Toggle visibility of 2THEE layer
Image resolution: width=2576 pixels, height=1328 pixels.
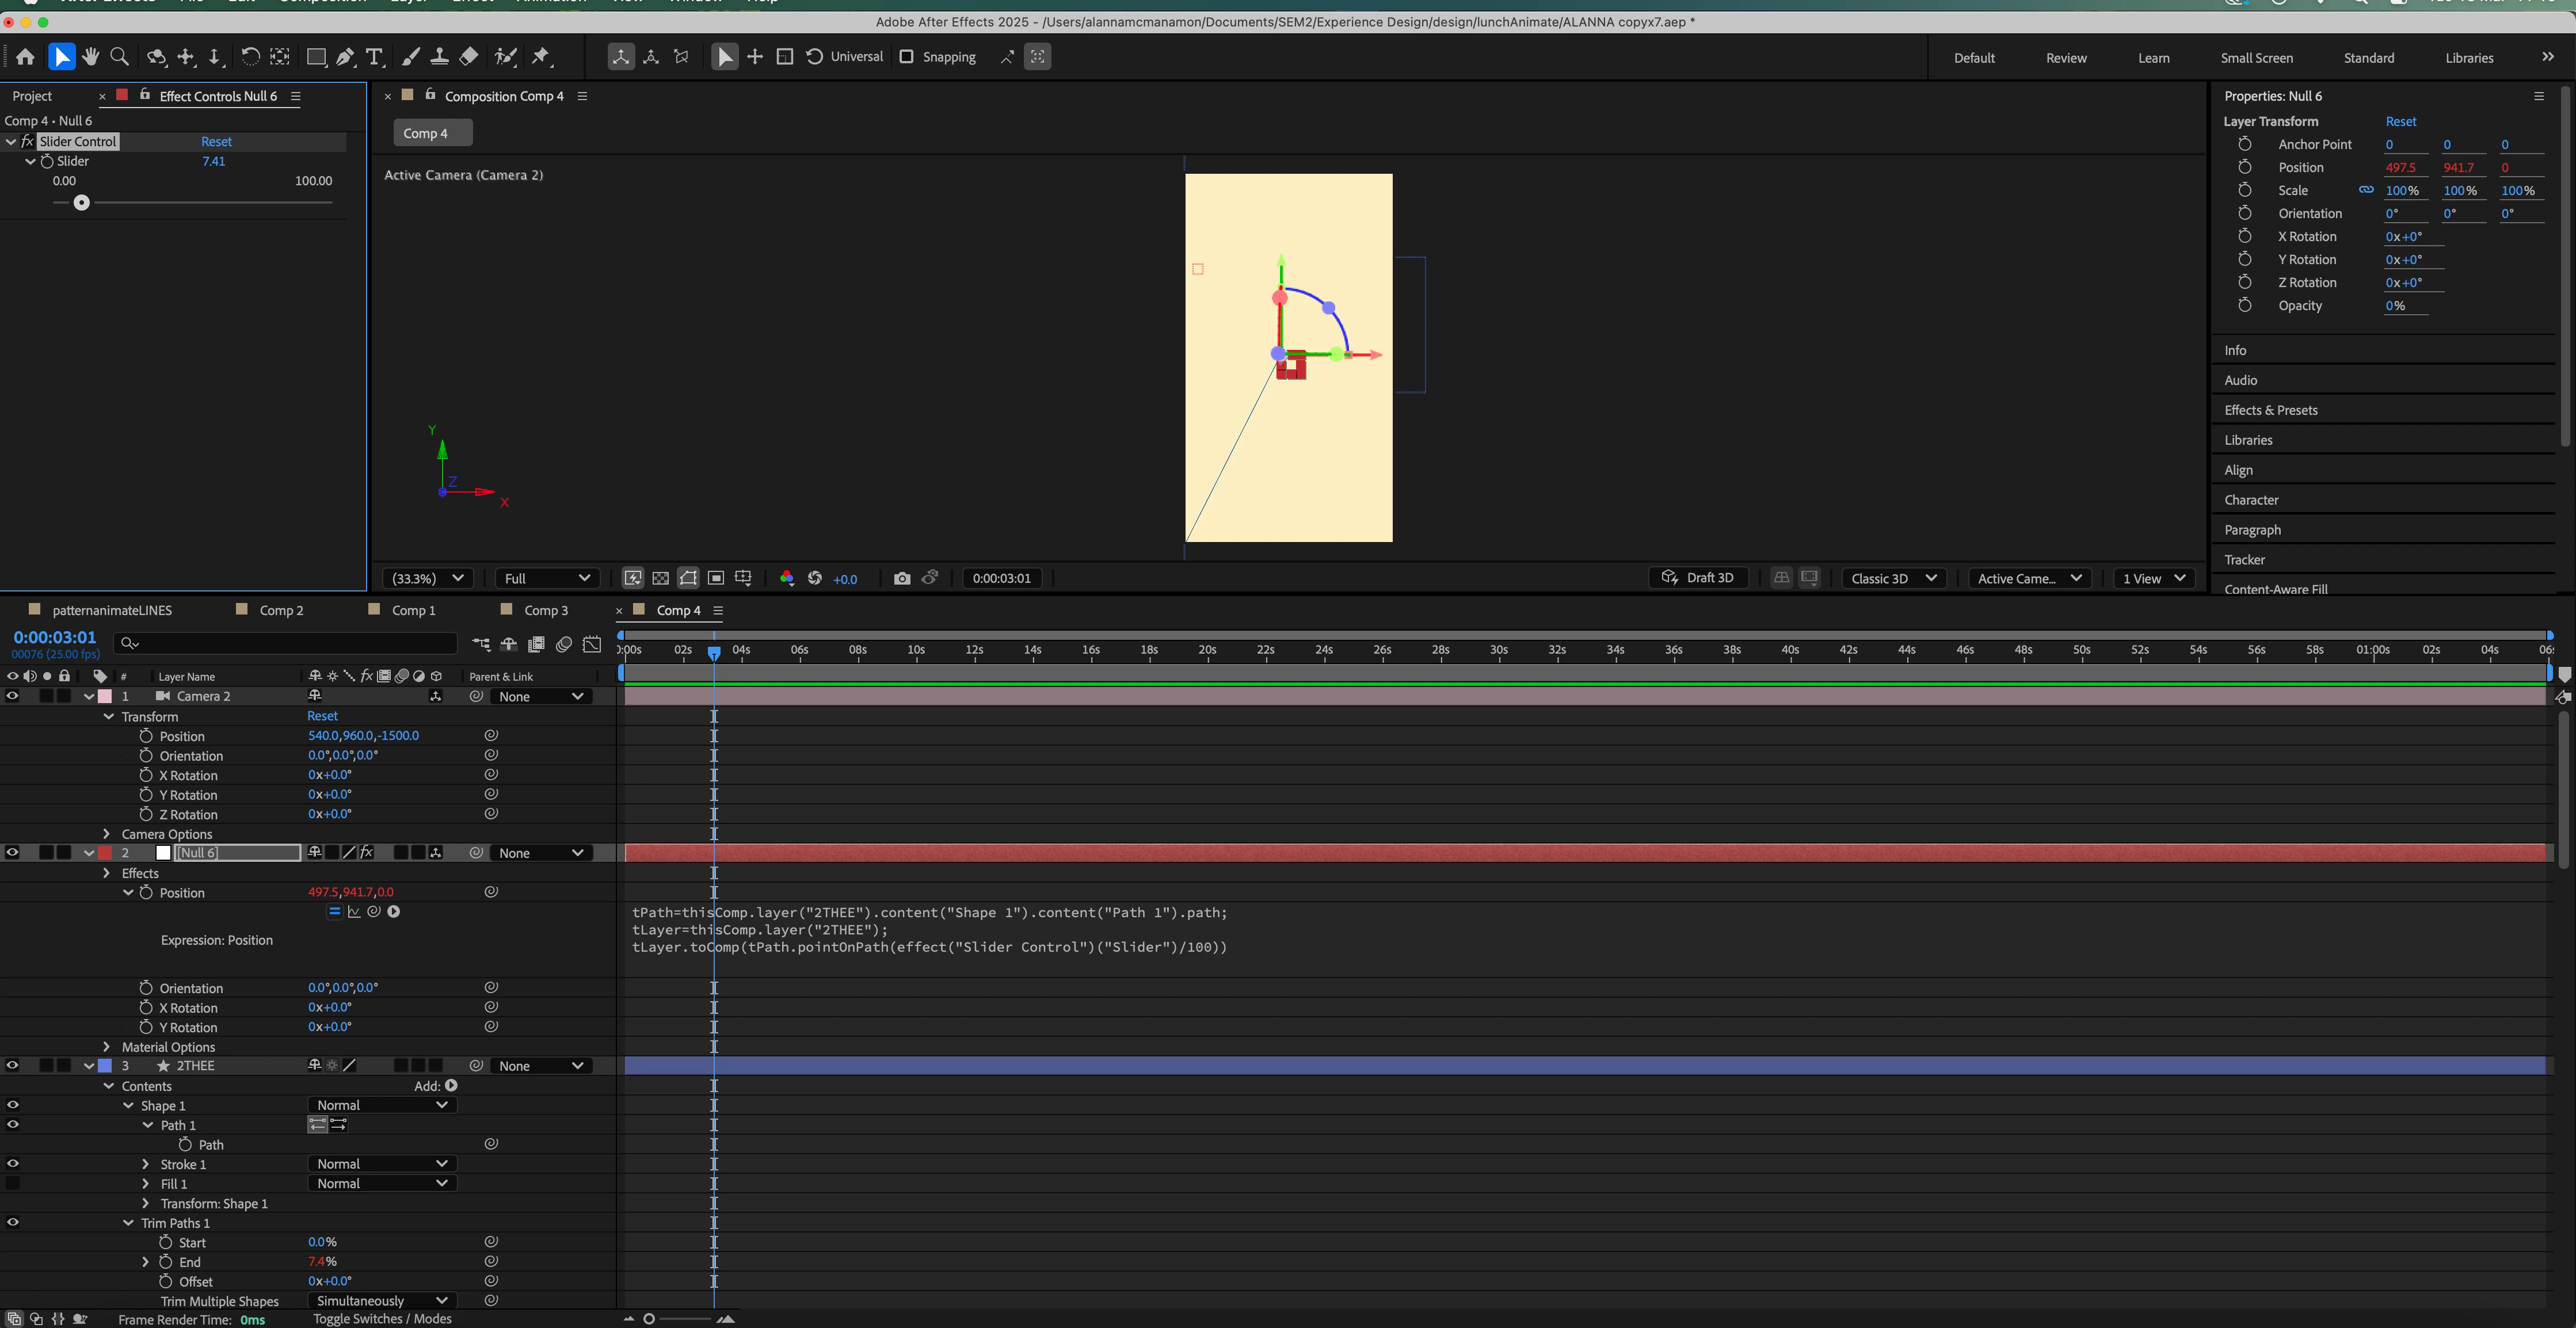pyautogui.click(x=13, y=1066)
